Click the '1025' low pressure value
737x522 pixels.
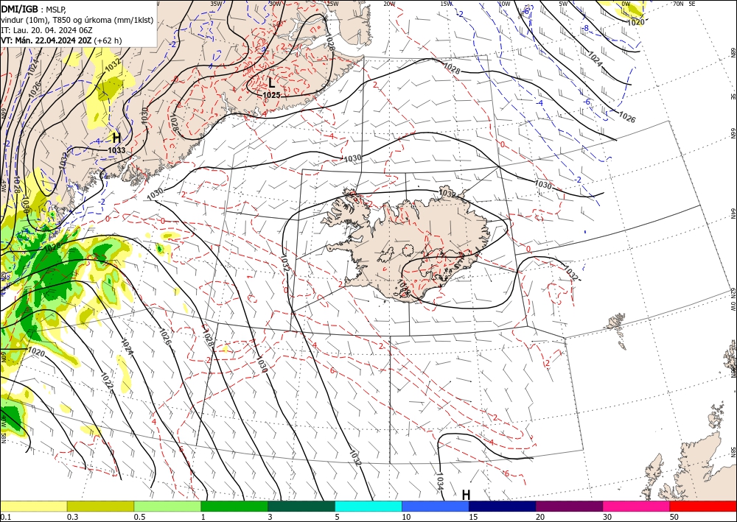click(x=271, y=95)
